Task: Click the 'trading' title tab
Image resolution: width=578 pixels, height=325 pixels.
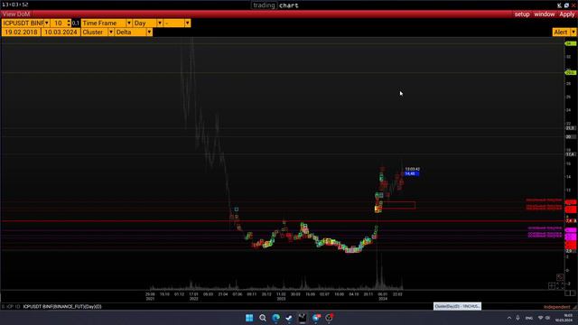Action: (x=264, y=5)
